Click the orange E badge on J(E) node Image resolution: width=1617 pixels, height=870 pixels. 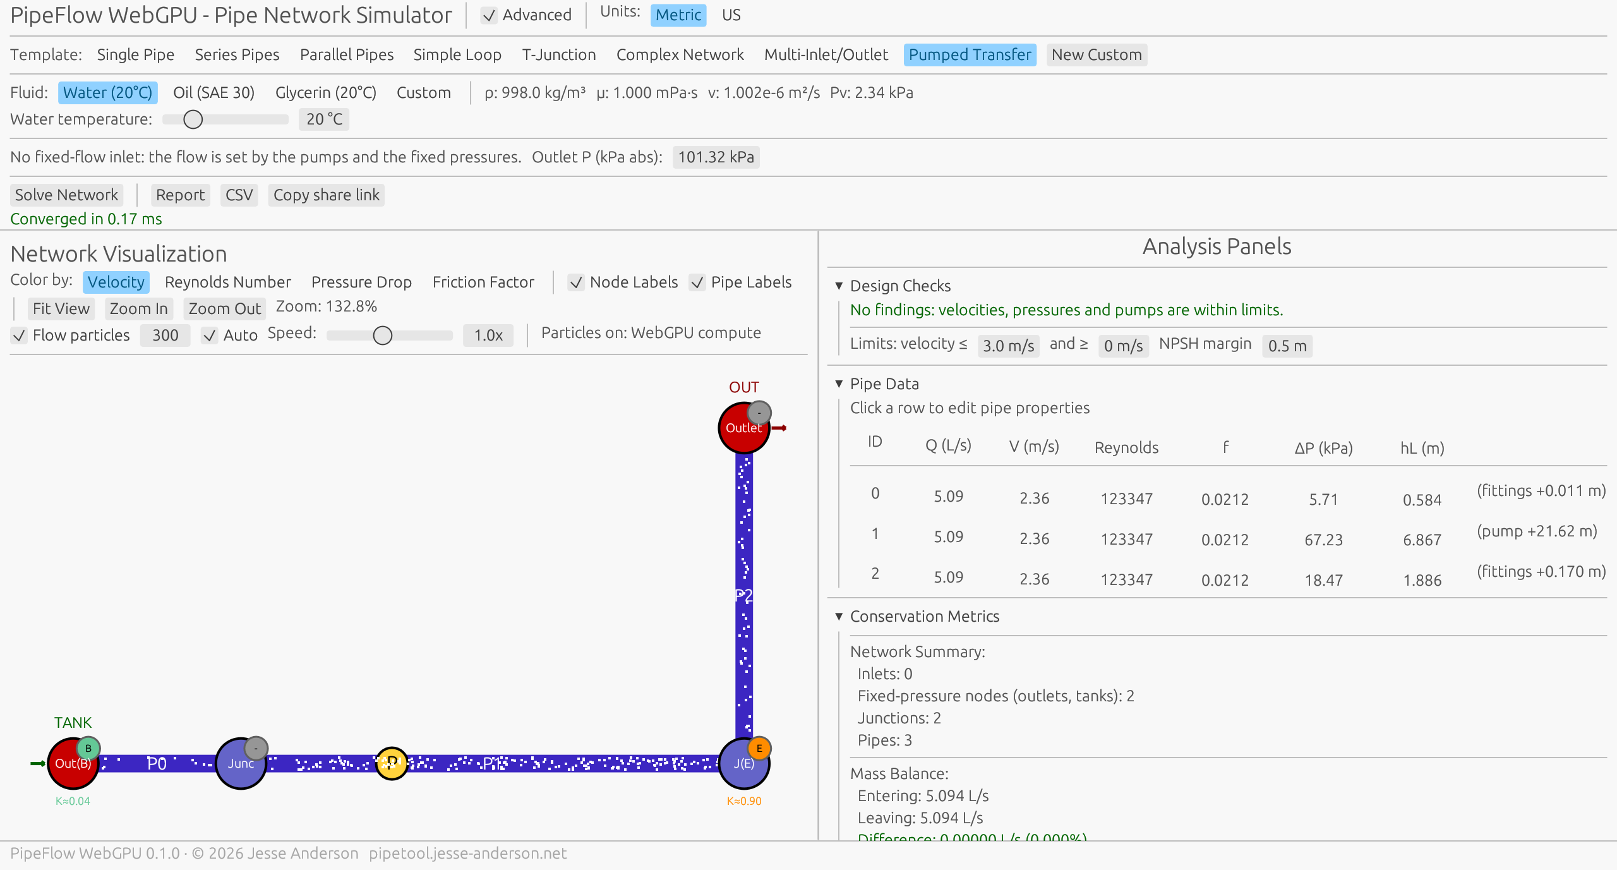(x=759, y=748)
